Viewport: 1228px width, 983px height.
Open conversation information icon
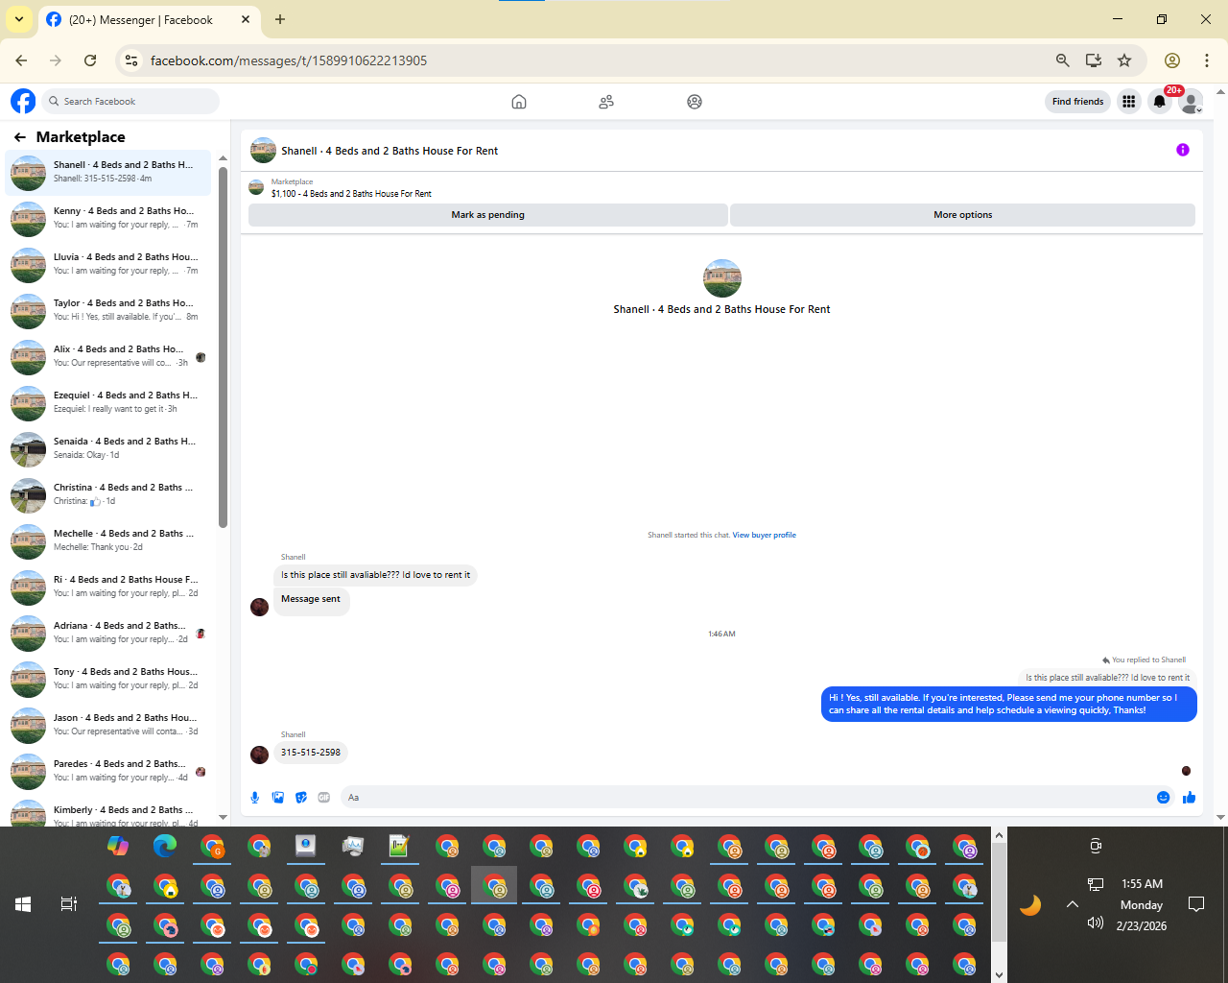click(x=1183, y=150)
